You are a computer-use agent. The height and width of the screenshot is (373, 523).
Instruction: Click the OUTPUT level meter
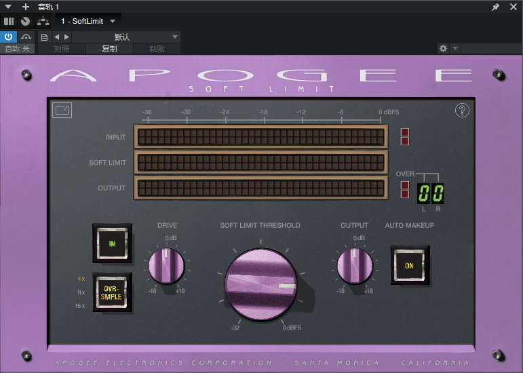[261, 188]
